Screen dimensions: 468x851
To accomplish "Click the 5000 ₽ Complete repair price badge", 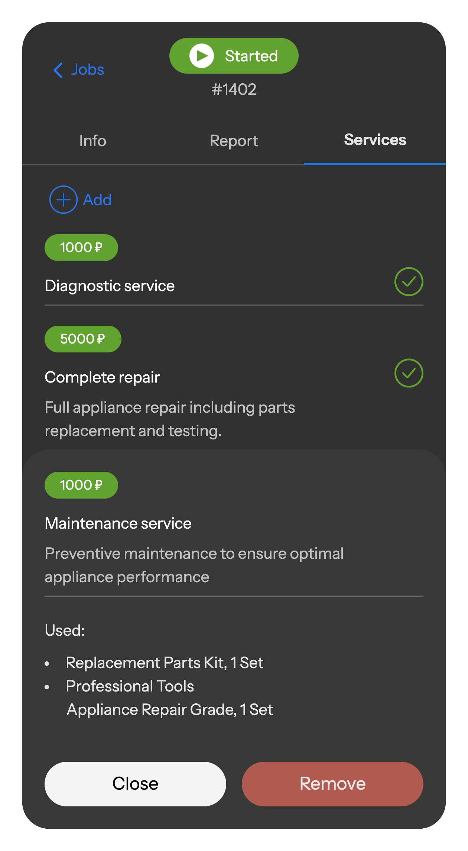I will [83, 339].
